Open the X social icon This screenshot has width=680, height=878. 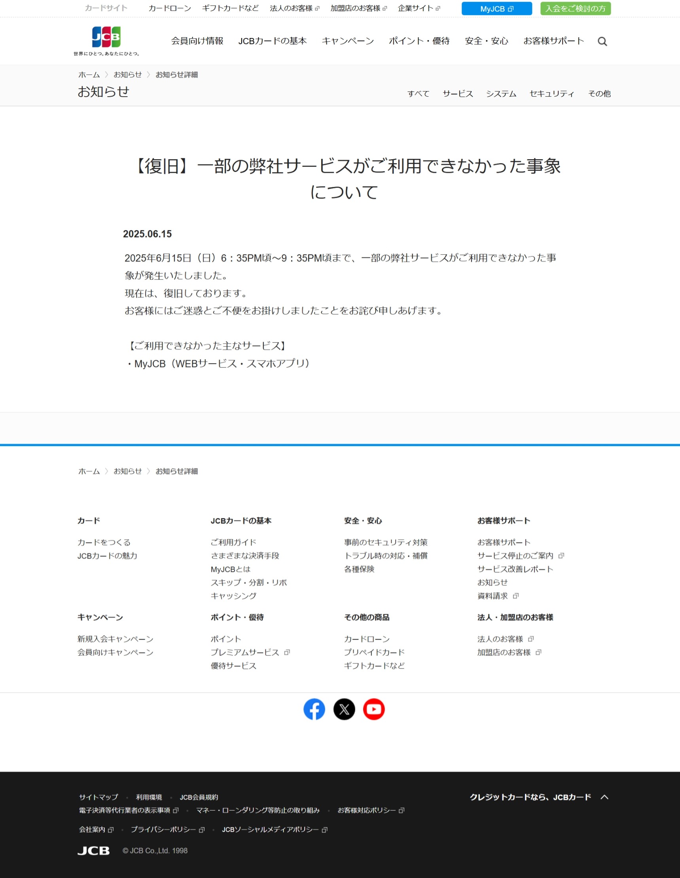344,709
